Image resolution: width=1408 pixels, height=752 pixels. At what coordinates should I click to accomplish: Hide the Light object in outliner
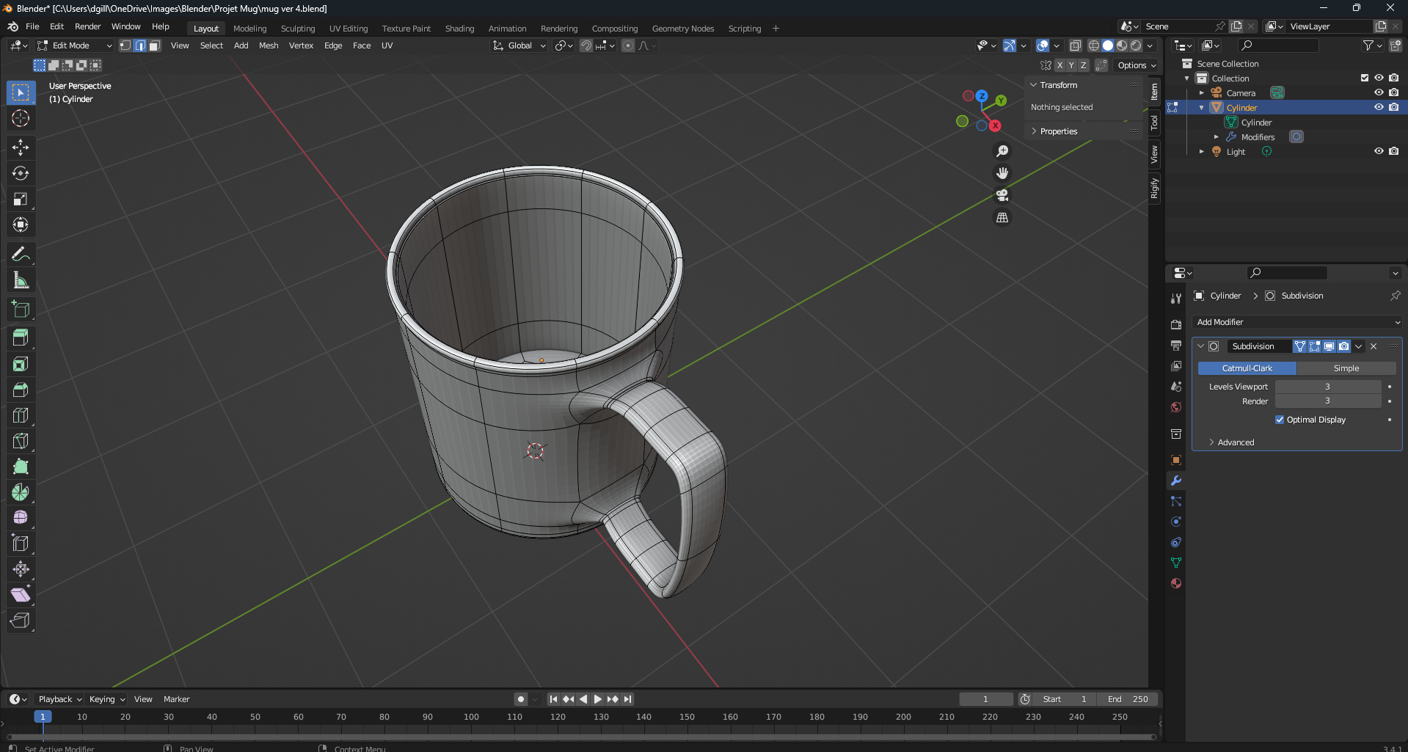tap(1379, 151)
